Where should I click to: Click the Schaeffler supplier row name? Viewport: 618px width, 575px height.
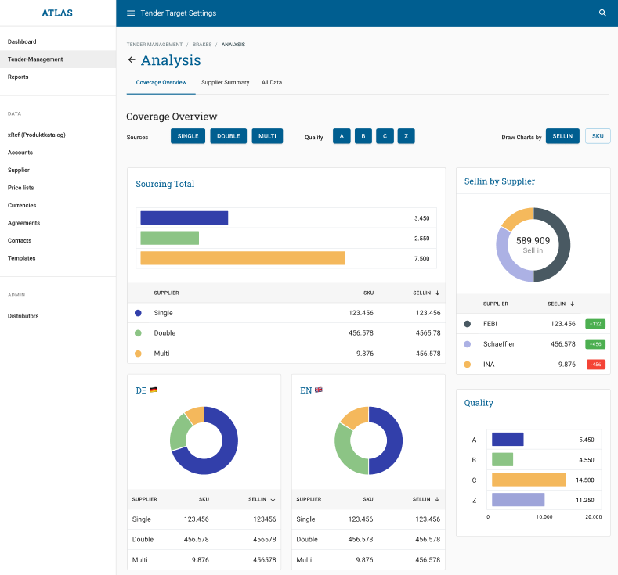point(499,344)
